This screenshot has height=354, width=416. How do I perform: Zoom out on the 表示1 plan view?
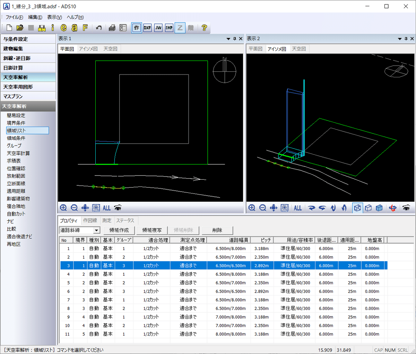74,208
